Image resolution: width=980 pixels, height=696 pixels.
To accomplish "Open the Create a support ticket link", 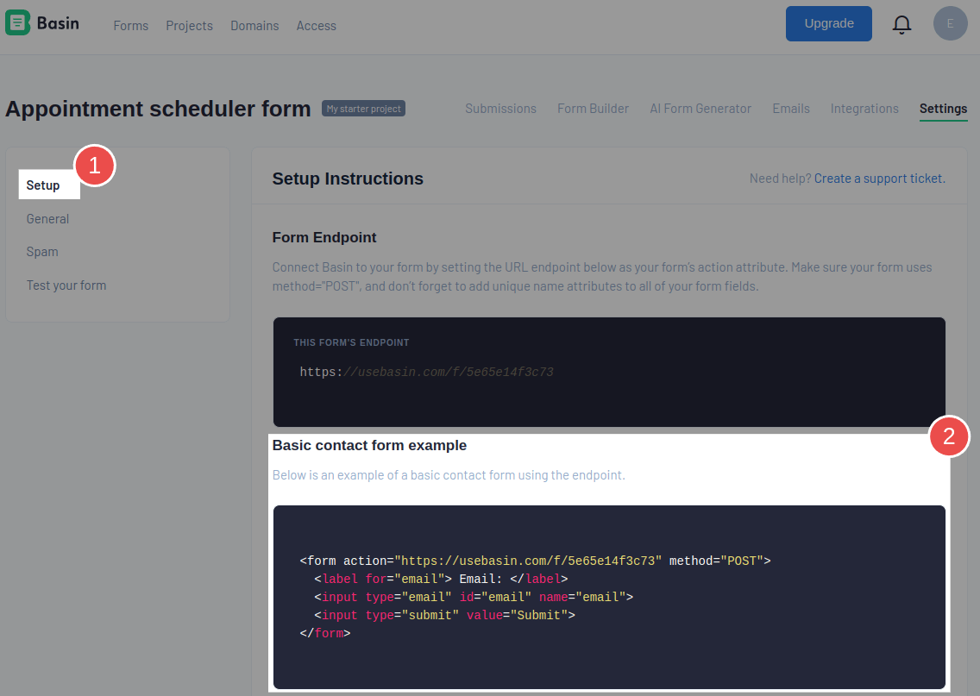I will [877, 178].
